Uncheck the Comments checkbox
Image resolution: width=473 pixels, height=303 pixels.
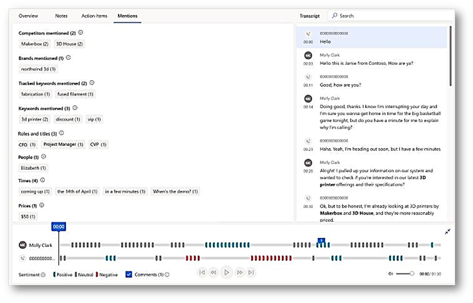click(129, 274)
